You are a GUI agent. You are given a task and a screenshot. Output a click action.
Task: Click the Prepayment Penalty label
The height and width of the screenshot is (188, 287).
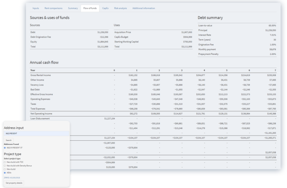coord(209,54)
